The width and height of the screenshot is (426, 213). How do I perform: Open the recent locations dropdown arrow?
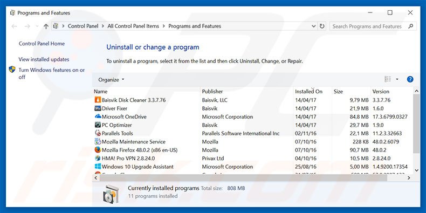click(x=37, y=26)
